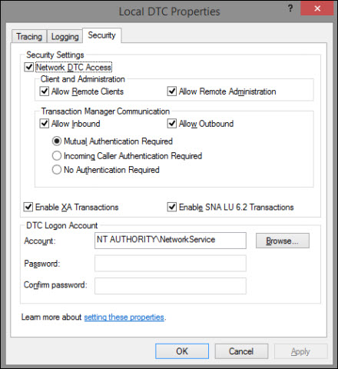Toggle Enable XA Transactions checkbox
The width and height of the screenshot is (338, 369).
(x=28, y=207)
